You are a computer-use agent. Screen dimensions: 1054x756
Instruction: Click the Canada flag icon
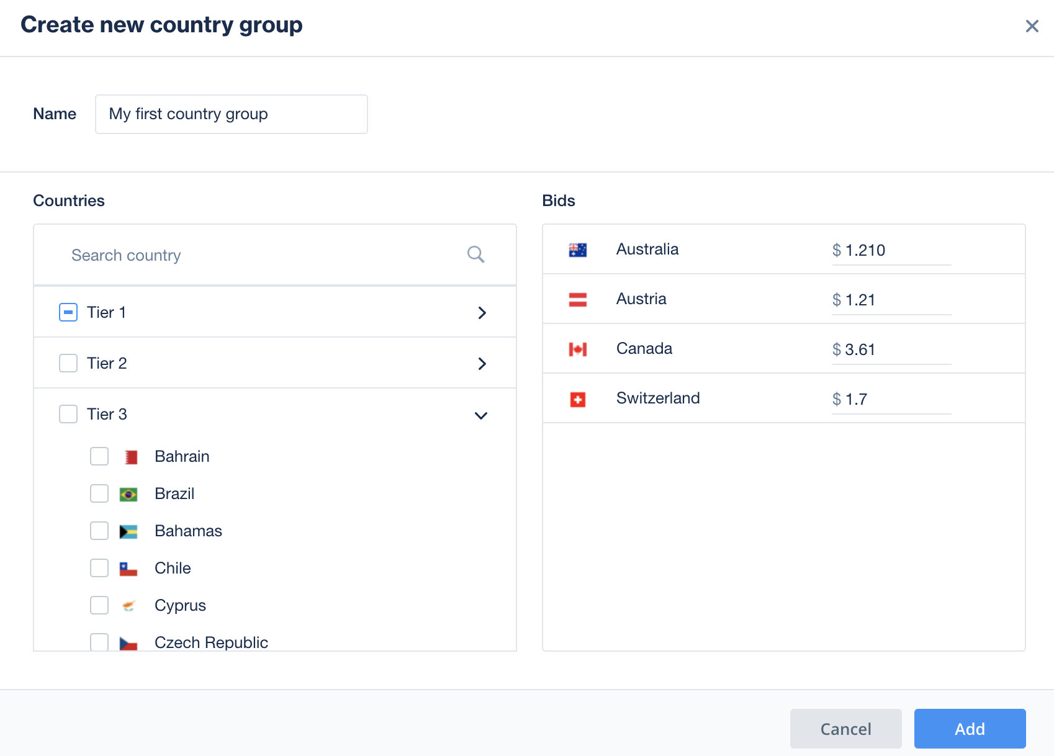pyautogui.click(x=578, y=349)
